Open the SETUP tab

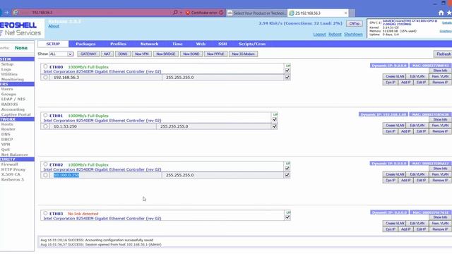[x=53, y=44]
